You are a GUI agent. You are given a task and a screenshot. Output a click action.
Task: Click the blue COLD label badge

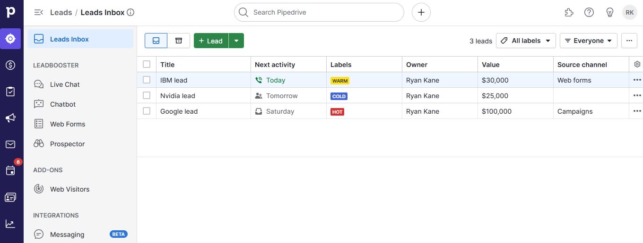pyautogui.click(x=339, y=96)
